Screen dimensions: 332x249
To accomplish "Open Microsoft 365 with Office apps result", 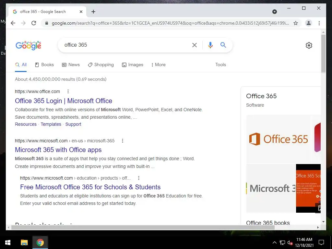I will pyautogui.click(x=58, y=150).
